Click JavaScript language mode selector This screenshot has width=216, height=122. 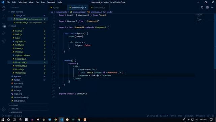click(x=189, y=116)
